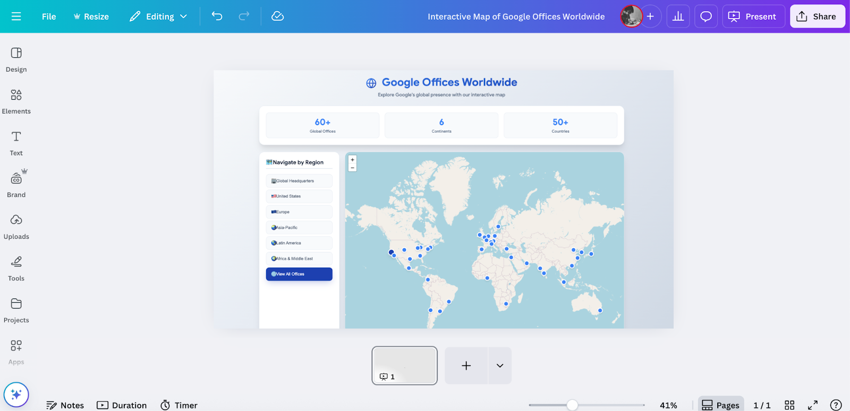Launch the Magic AI assistant sparkle button

click(x=16, y=395)
